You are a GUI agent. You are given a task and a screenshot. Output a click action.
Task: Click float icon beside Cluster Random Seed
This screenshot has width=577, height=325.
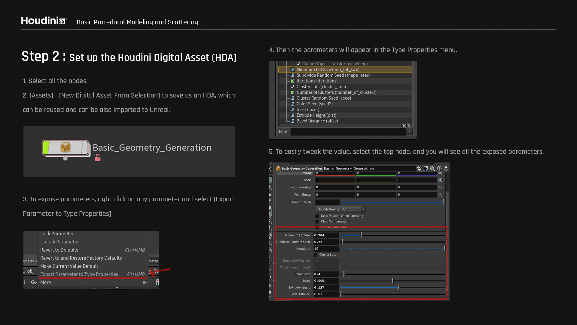click(x=292, y=98)
